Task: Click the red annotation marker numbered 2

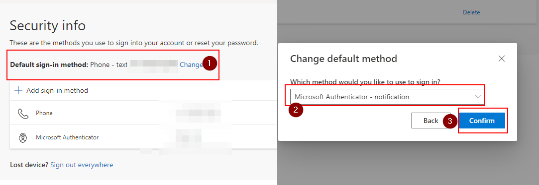Action: (296, 110)
